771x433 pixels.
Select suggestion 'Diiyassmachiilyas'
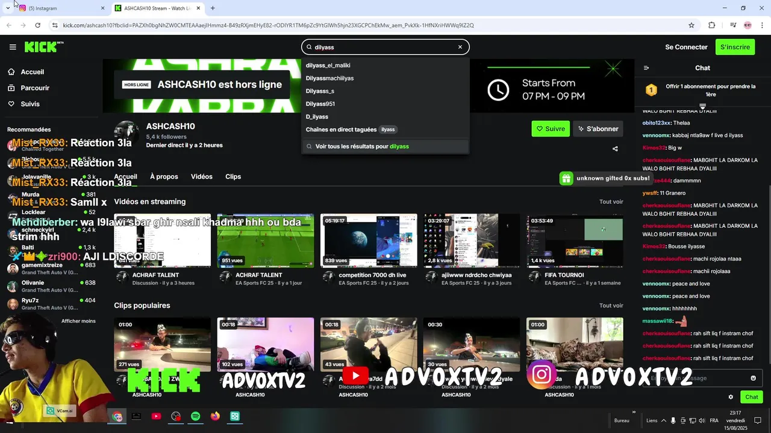[x=385, y=78]
